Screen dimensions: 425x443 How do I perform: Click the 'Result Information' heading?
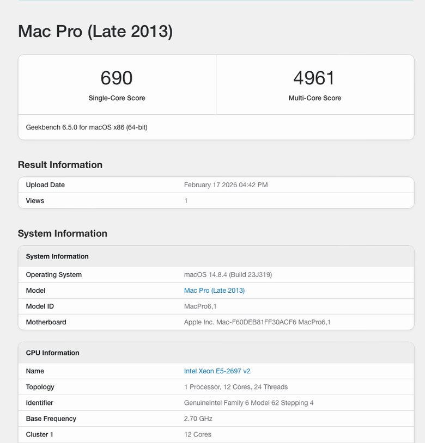click(60, 165)
